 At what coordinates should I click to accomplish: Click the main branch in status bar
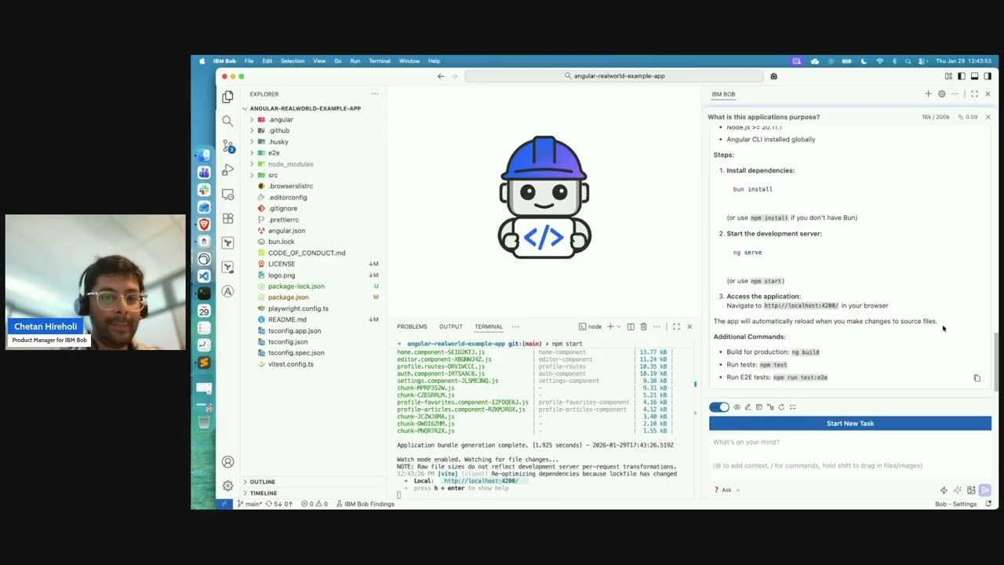coord(249,504)
